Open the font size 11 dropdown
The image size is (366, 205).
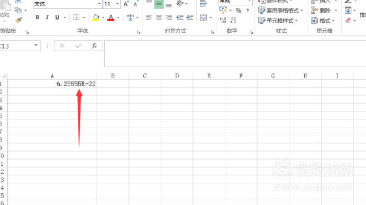click(x=117, y=4)
